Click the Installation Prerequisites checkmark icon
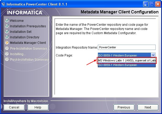Image resolution: width=162 pixels, height=114 pixels. click(7, 26)
